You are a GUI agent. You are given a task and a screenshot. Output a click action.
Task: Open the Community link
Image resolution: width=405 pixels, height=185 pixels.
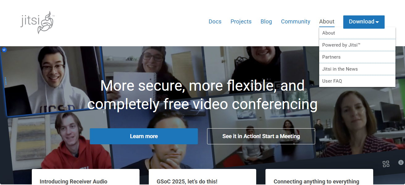tap(295, 22)
